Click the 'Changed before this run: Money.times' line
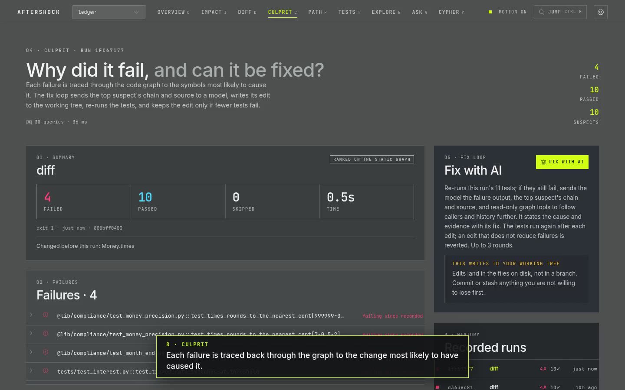 pos(86,246)
